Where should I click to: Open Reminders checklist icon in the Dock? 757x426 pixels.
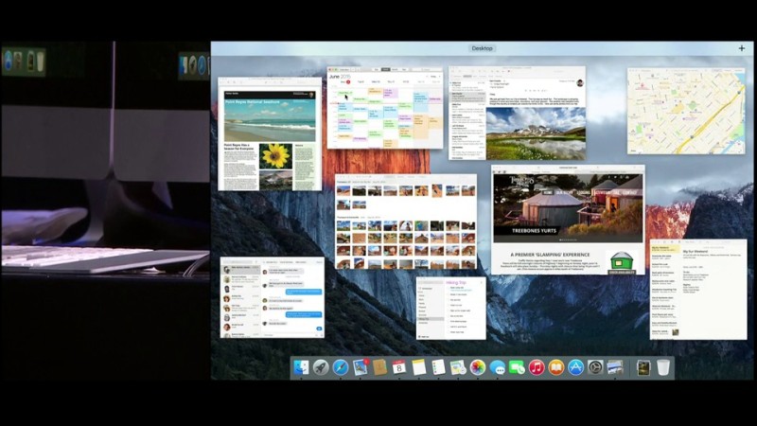pyautogui.click(x=438, y=367)
